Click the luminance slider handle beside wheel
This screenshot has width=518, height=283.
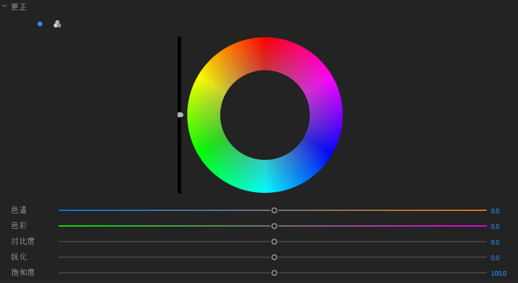click(180, 115)
